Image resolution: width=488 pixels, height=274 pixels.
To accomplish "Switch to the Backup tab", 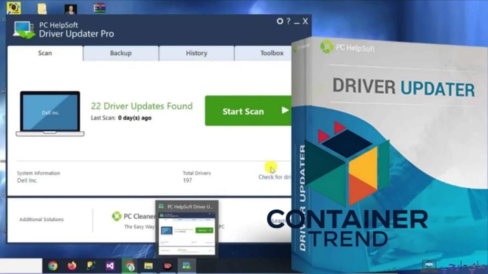I will pos(121,53).
